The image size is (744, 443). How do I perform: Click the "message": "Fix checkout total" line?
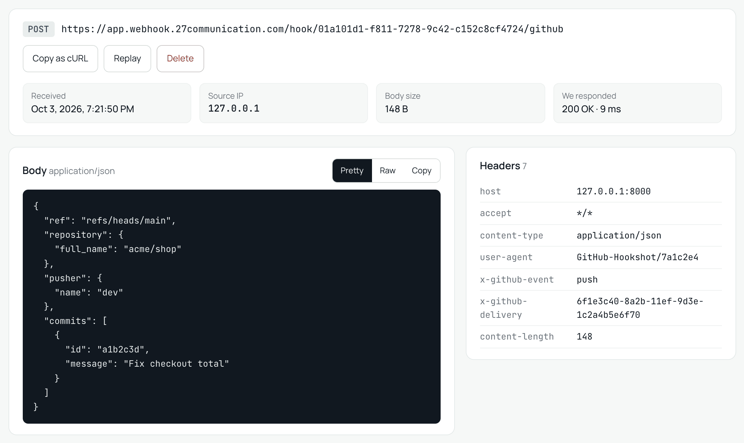[x=147, y=364]
